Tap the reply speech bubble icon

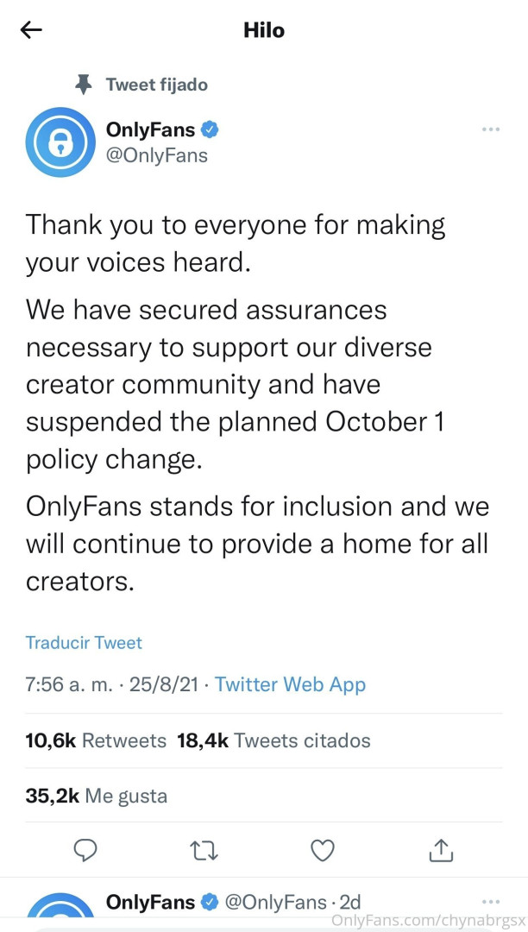click(x=85, y=851)
